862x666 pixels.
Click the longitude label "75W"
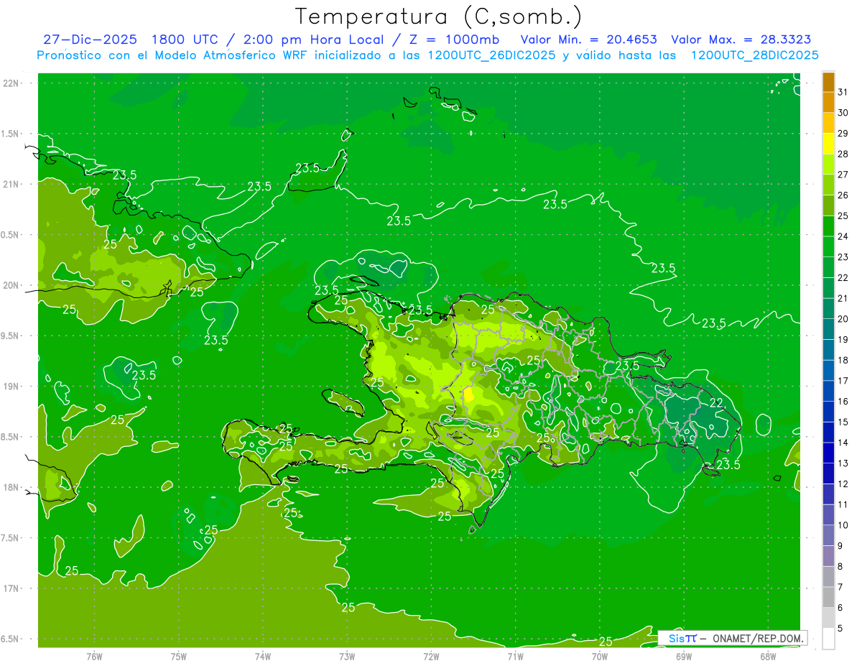pos(179,656)
